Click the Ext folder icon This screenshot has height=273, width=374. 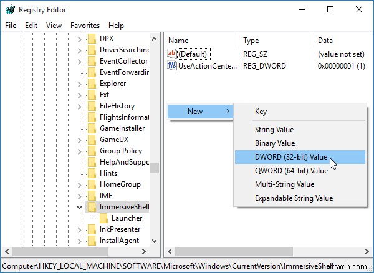[x=92, y=95]
